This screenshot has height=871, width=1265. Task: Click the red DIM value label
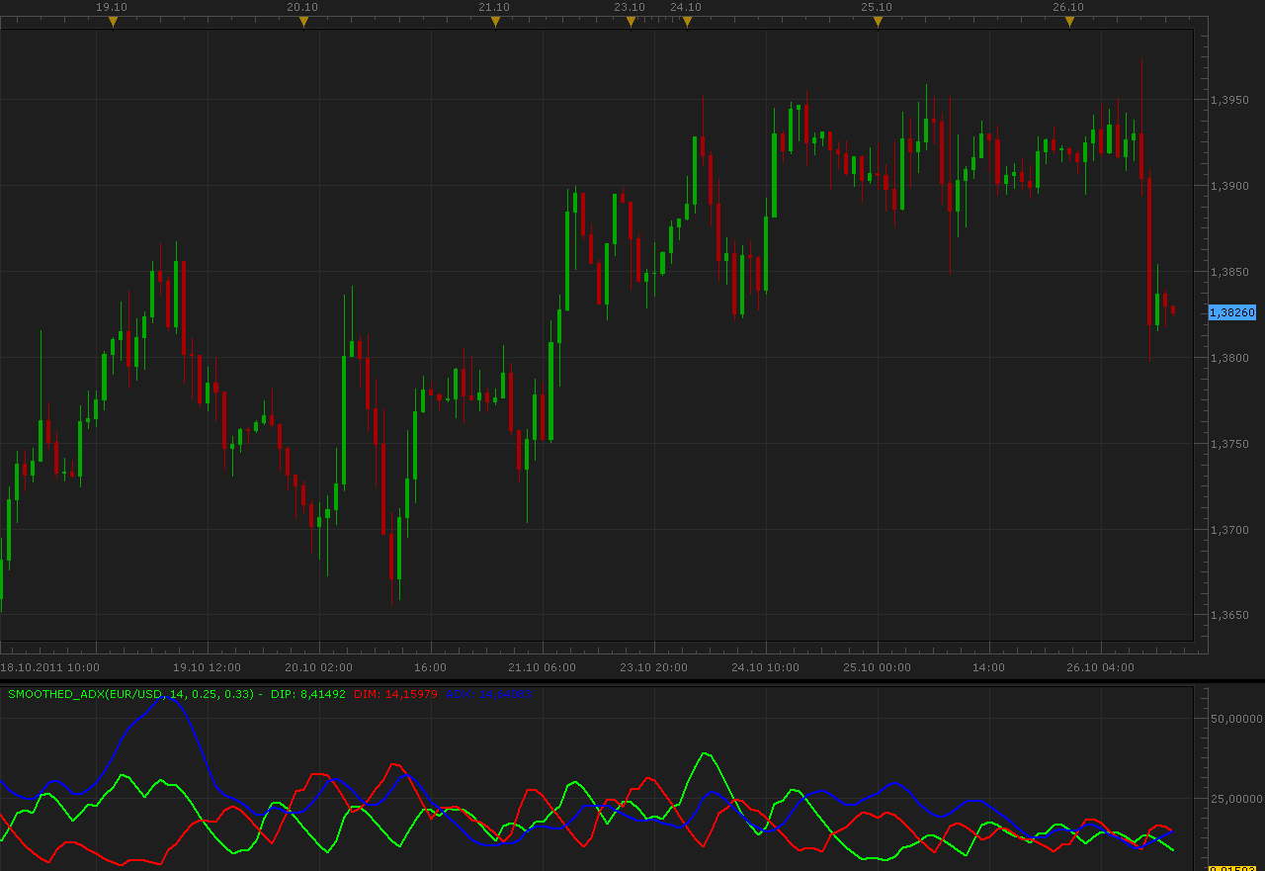tap(395, 694)
